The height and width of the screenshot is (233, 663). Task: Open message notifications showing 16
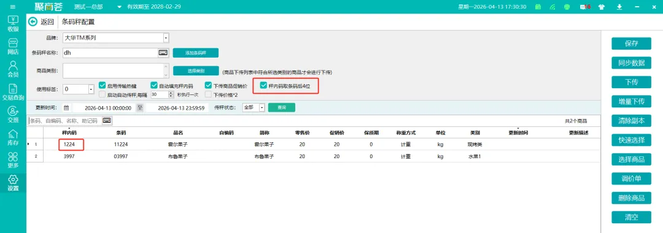click(x=585, y=7)
